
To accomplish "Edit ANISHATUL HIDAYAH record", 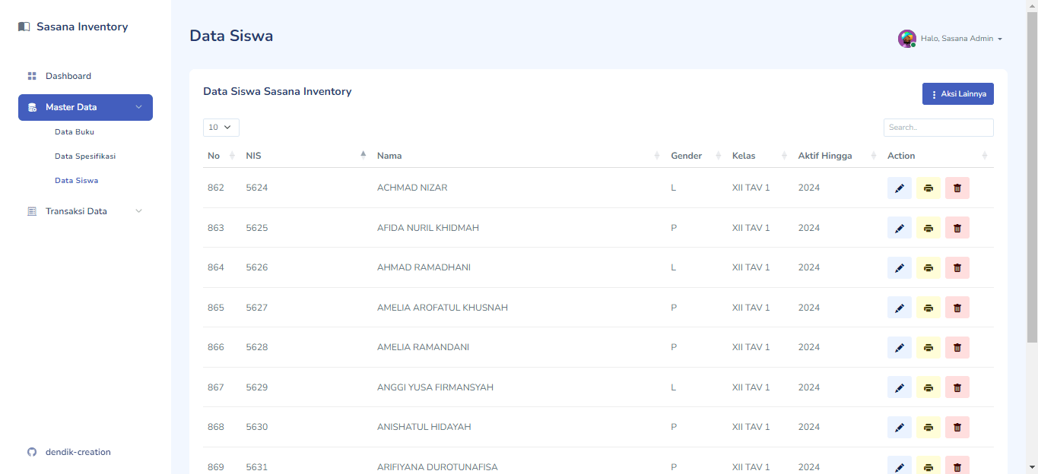I will point(900,427).
